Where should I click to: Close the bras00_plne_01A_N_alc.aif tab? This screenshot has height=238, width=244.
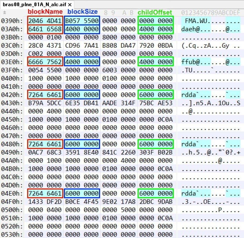click(x=70, y=5)
